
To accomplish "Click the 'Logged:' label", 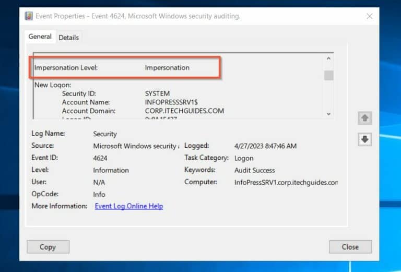I will (x=196, y=146).
